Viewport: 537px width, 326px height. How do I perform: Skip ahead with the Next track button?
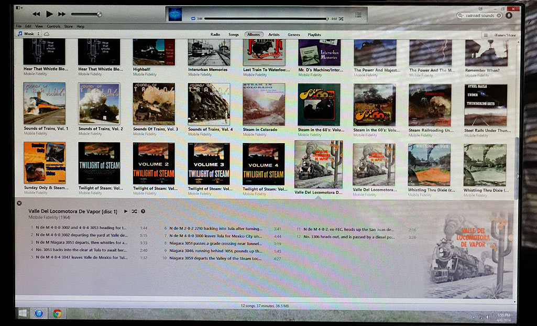(62, 14)
